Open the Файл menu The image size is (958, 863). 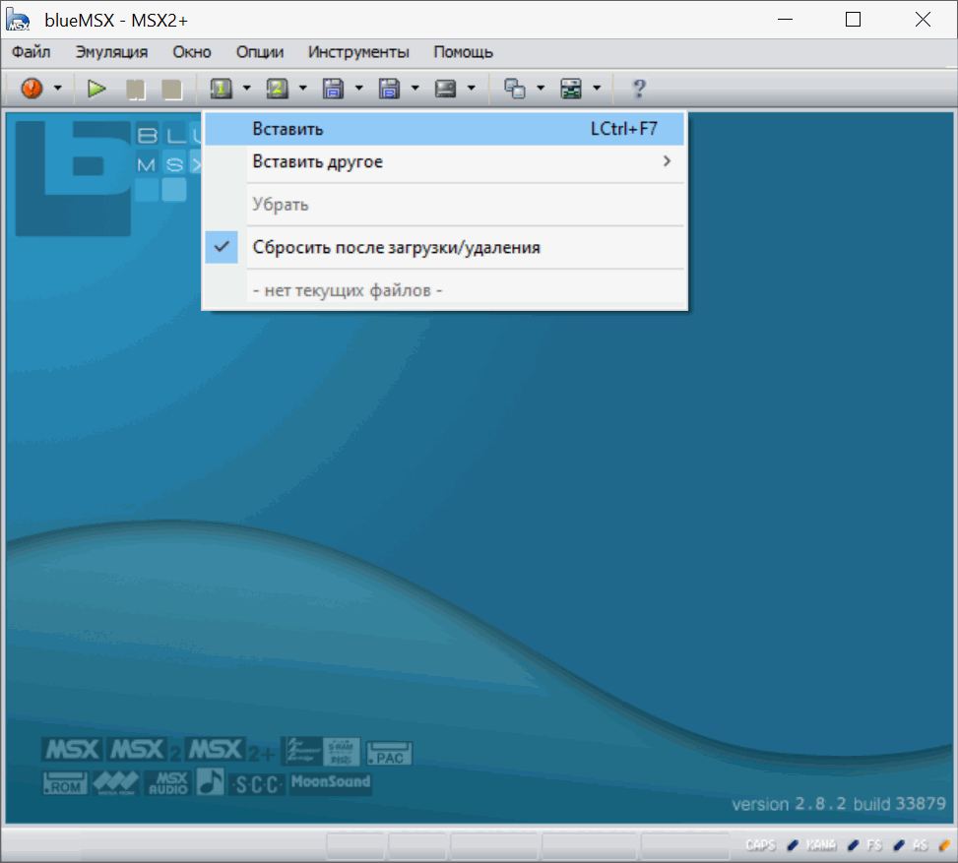(32, 52)
